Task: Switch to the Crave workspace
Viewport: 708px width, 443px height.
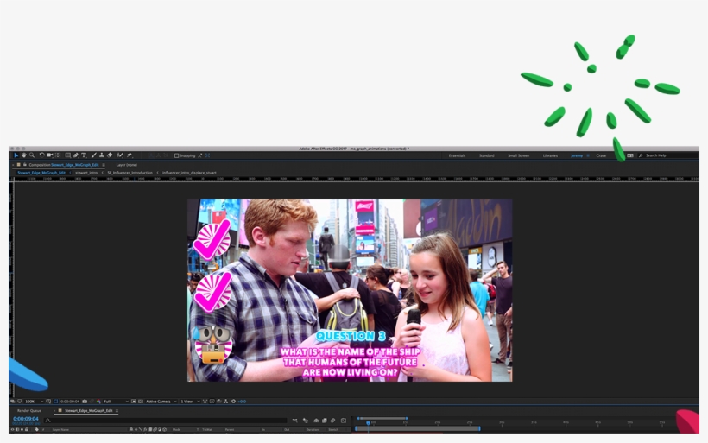Action: click(x=601, y=155)
